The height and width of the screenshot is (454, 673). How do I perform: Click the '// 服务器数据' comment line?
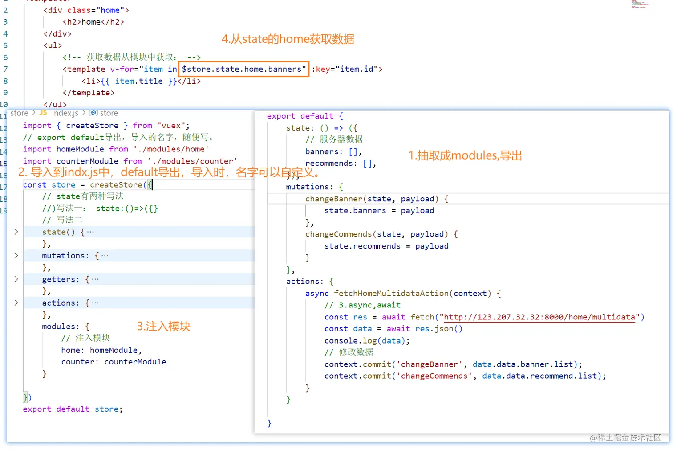point(334,139)
